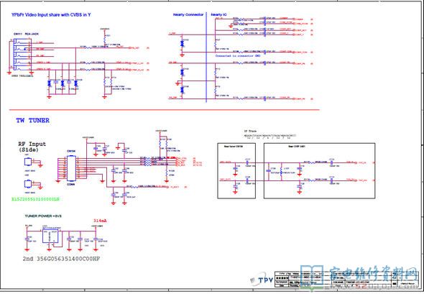Image resolution: width=424 pixels, height=294 pixels.
Task: Click the green E15720551010000LN part number
Action: pos(35,199)
